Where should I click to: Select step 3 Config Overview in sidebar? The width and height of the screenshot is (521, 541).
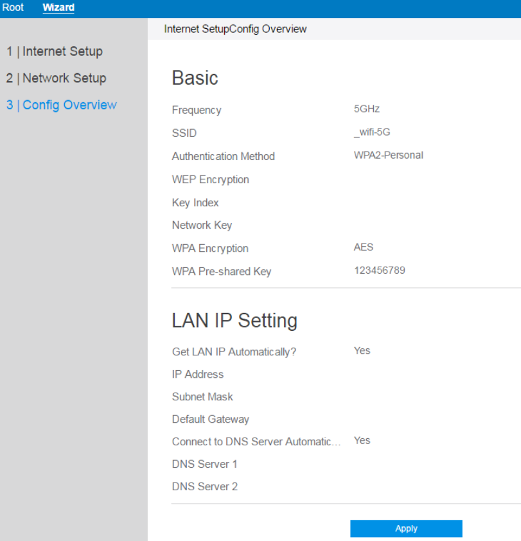pyautogui.click(x=62, y=105)
